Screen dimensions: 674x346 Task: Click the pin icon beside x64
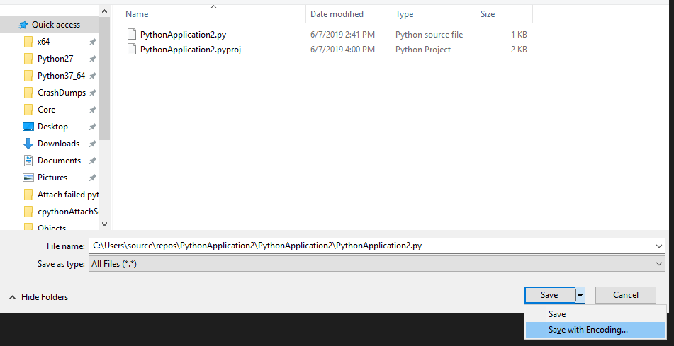click(92, 42)
